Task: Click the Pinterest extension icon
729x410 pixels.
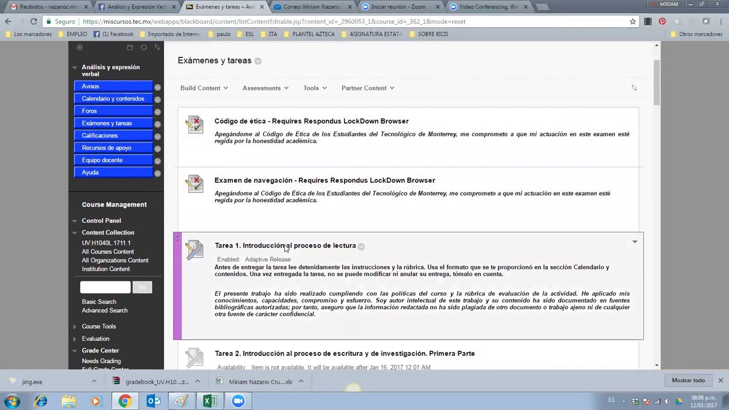Action: pos(662,22)
